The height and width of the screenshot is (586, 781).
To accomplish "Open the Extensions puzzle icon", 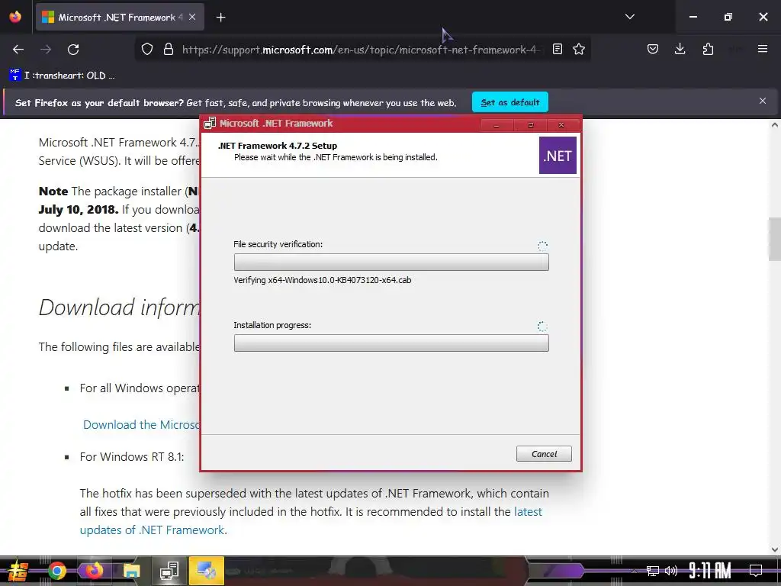I will pyautogui.click(x=708, y=49).
